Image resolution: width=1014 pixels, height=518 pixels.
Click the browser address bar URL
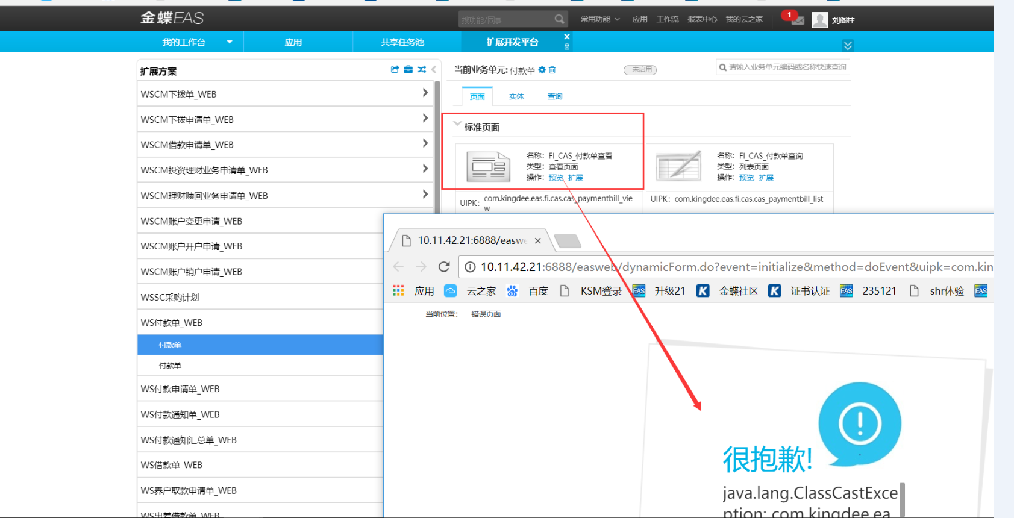[x=735, y=267]
